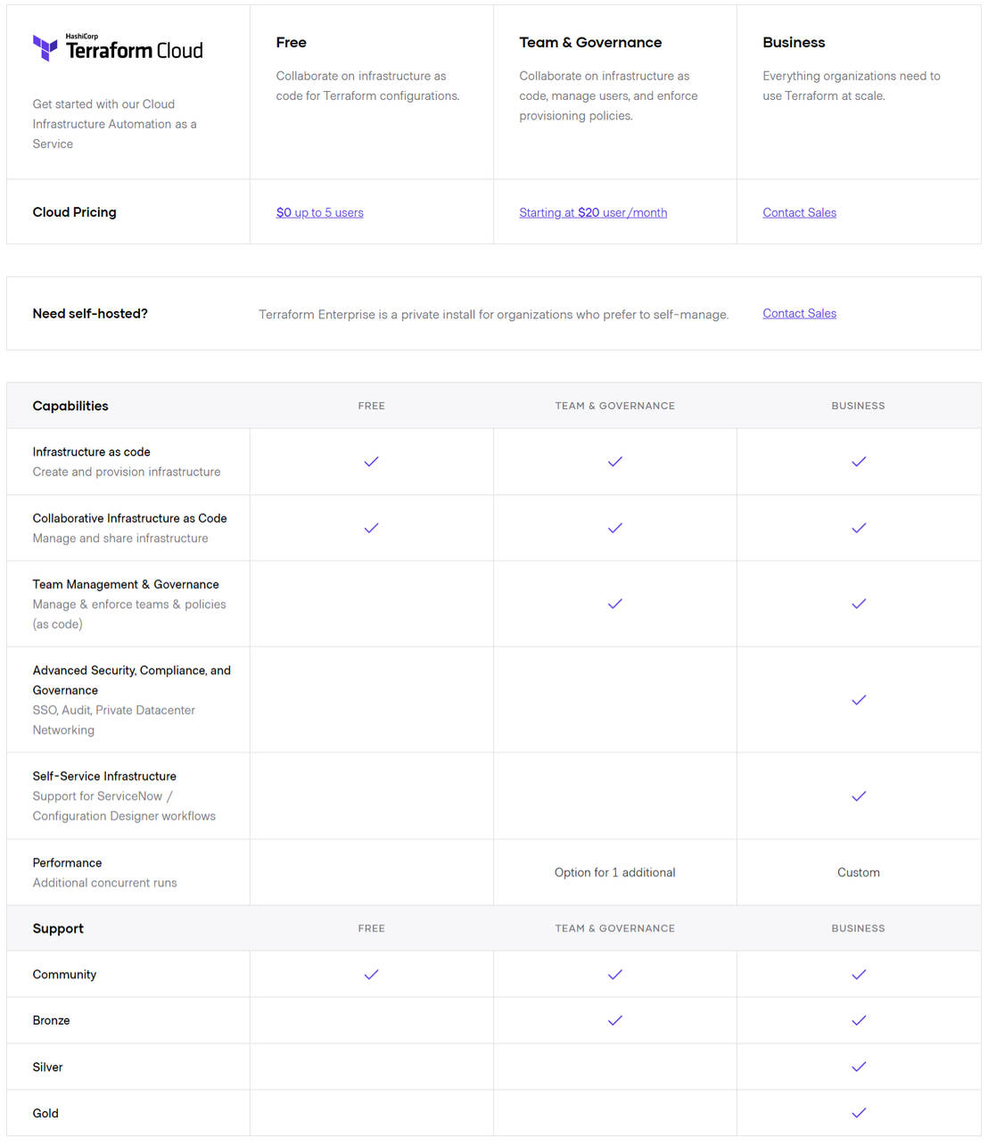988x1145 pixels.
Task: Click the Support section header
Action: [x=58, y=928]
